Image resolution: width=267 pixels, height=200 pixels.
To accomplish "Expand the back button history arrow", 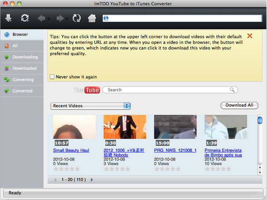I will coord(49,19).
